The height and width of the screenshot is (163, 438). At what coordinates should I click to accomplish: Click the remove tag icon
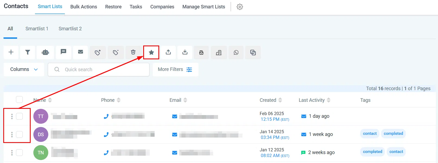(x=116, y=52)
